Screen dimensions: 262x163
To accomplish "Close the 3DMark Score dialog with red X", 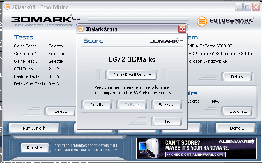I will point(183,29).
